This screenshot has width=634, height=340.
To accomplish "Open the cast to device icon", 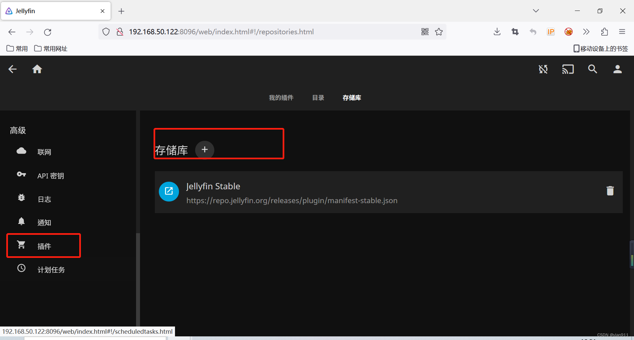I will (568, 69).
